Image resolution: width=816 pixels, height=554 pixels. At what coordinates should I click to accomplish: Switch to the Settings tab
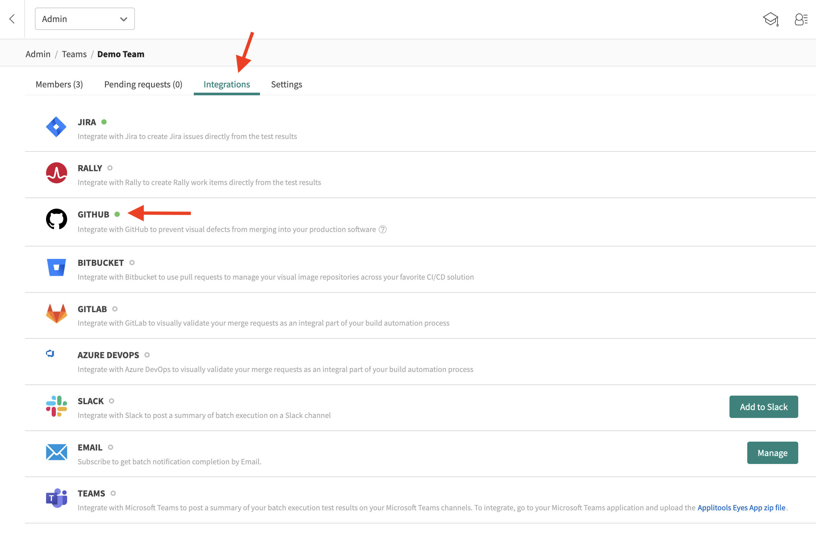pos(286,84)
